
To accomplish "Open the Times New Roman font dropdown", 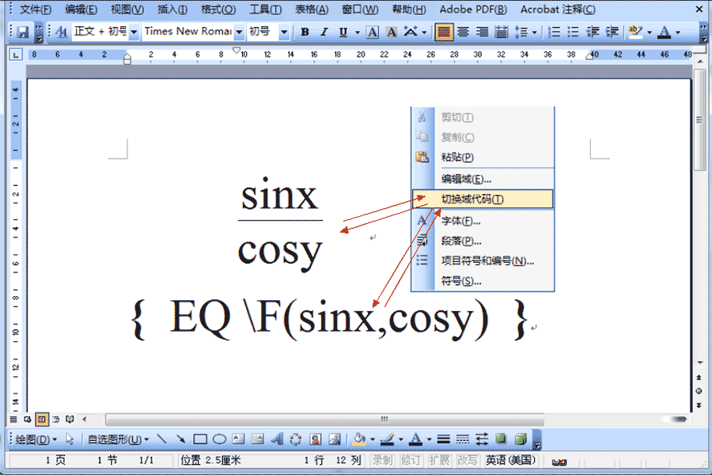I will 239,32.
